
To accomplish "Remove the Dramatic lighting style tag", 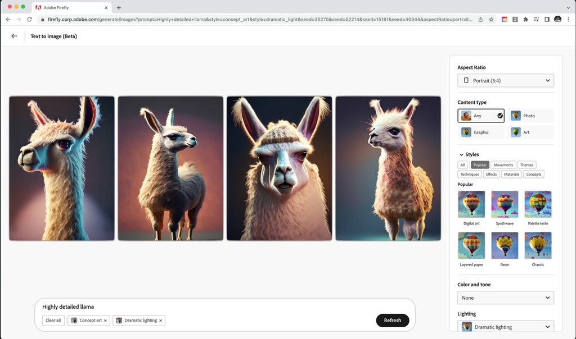I will pyautogui.click(x=160, y=320).
